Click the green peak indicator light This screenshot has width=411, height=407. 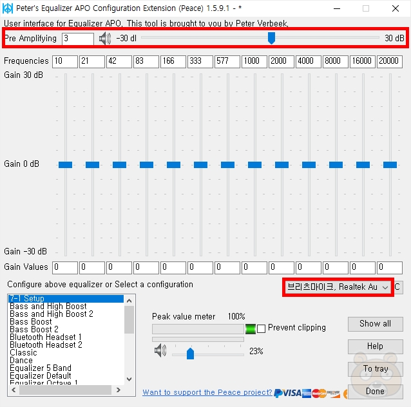(x=251, y=328)
